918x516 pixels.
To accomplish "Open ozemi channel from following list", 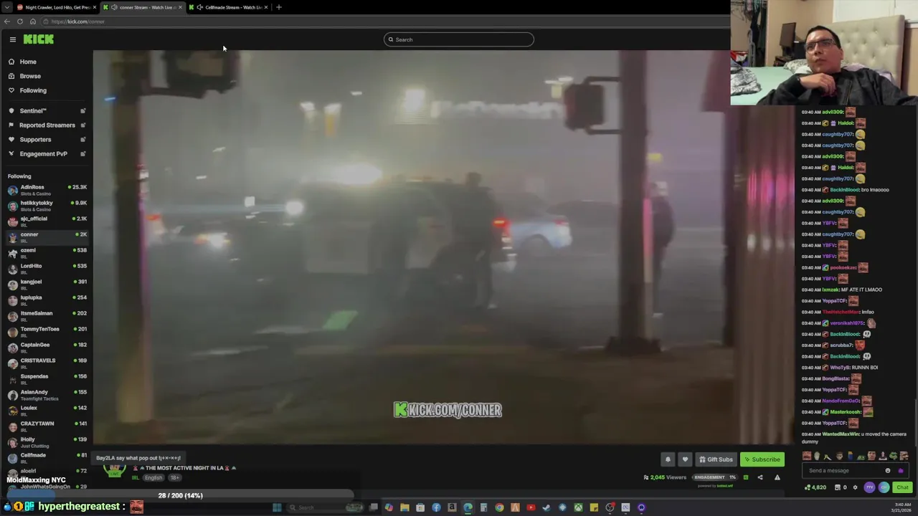I will tap(47, 253).
